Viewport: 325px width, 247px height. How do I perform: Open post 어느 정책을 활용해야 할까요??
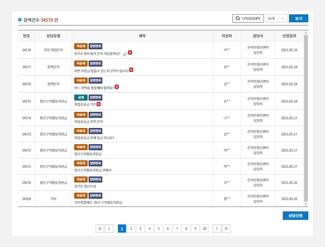tap(94, 88)
